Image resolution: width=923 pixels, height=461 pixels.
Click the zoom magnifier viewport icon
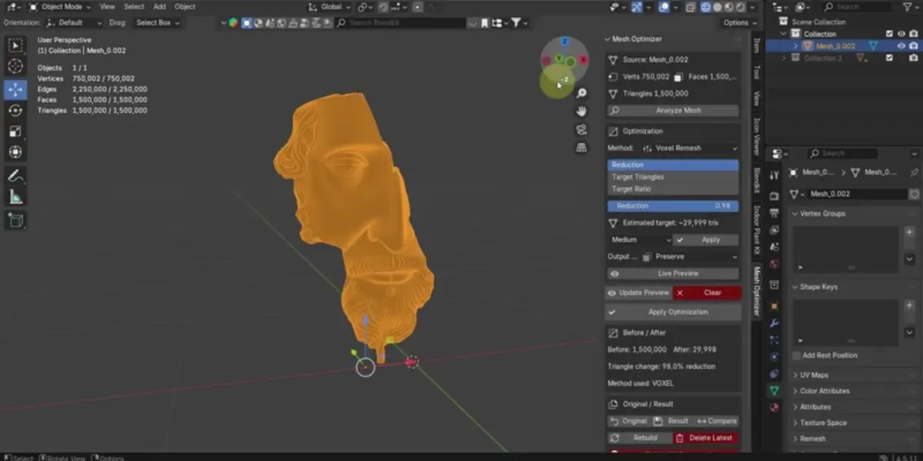coord(581,93)
